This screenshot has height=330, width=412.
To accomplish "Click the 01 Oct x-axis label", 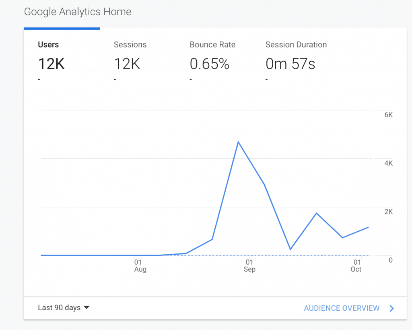I will [356, 266].
